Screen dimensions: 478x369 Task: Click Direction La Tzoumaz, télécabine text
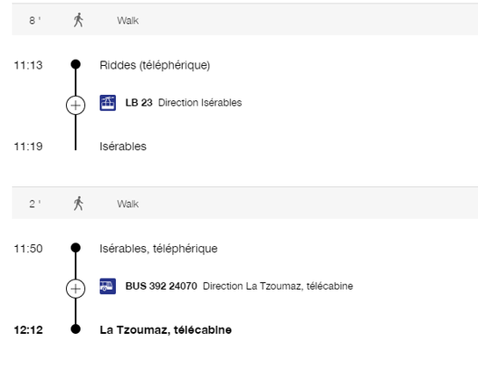pyautogui.click(x=278, y=286)
